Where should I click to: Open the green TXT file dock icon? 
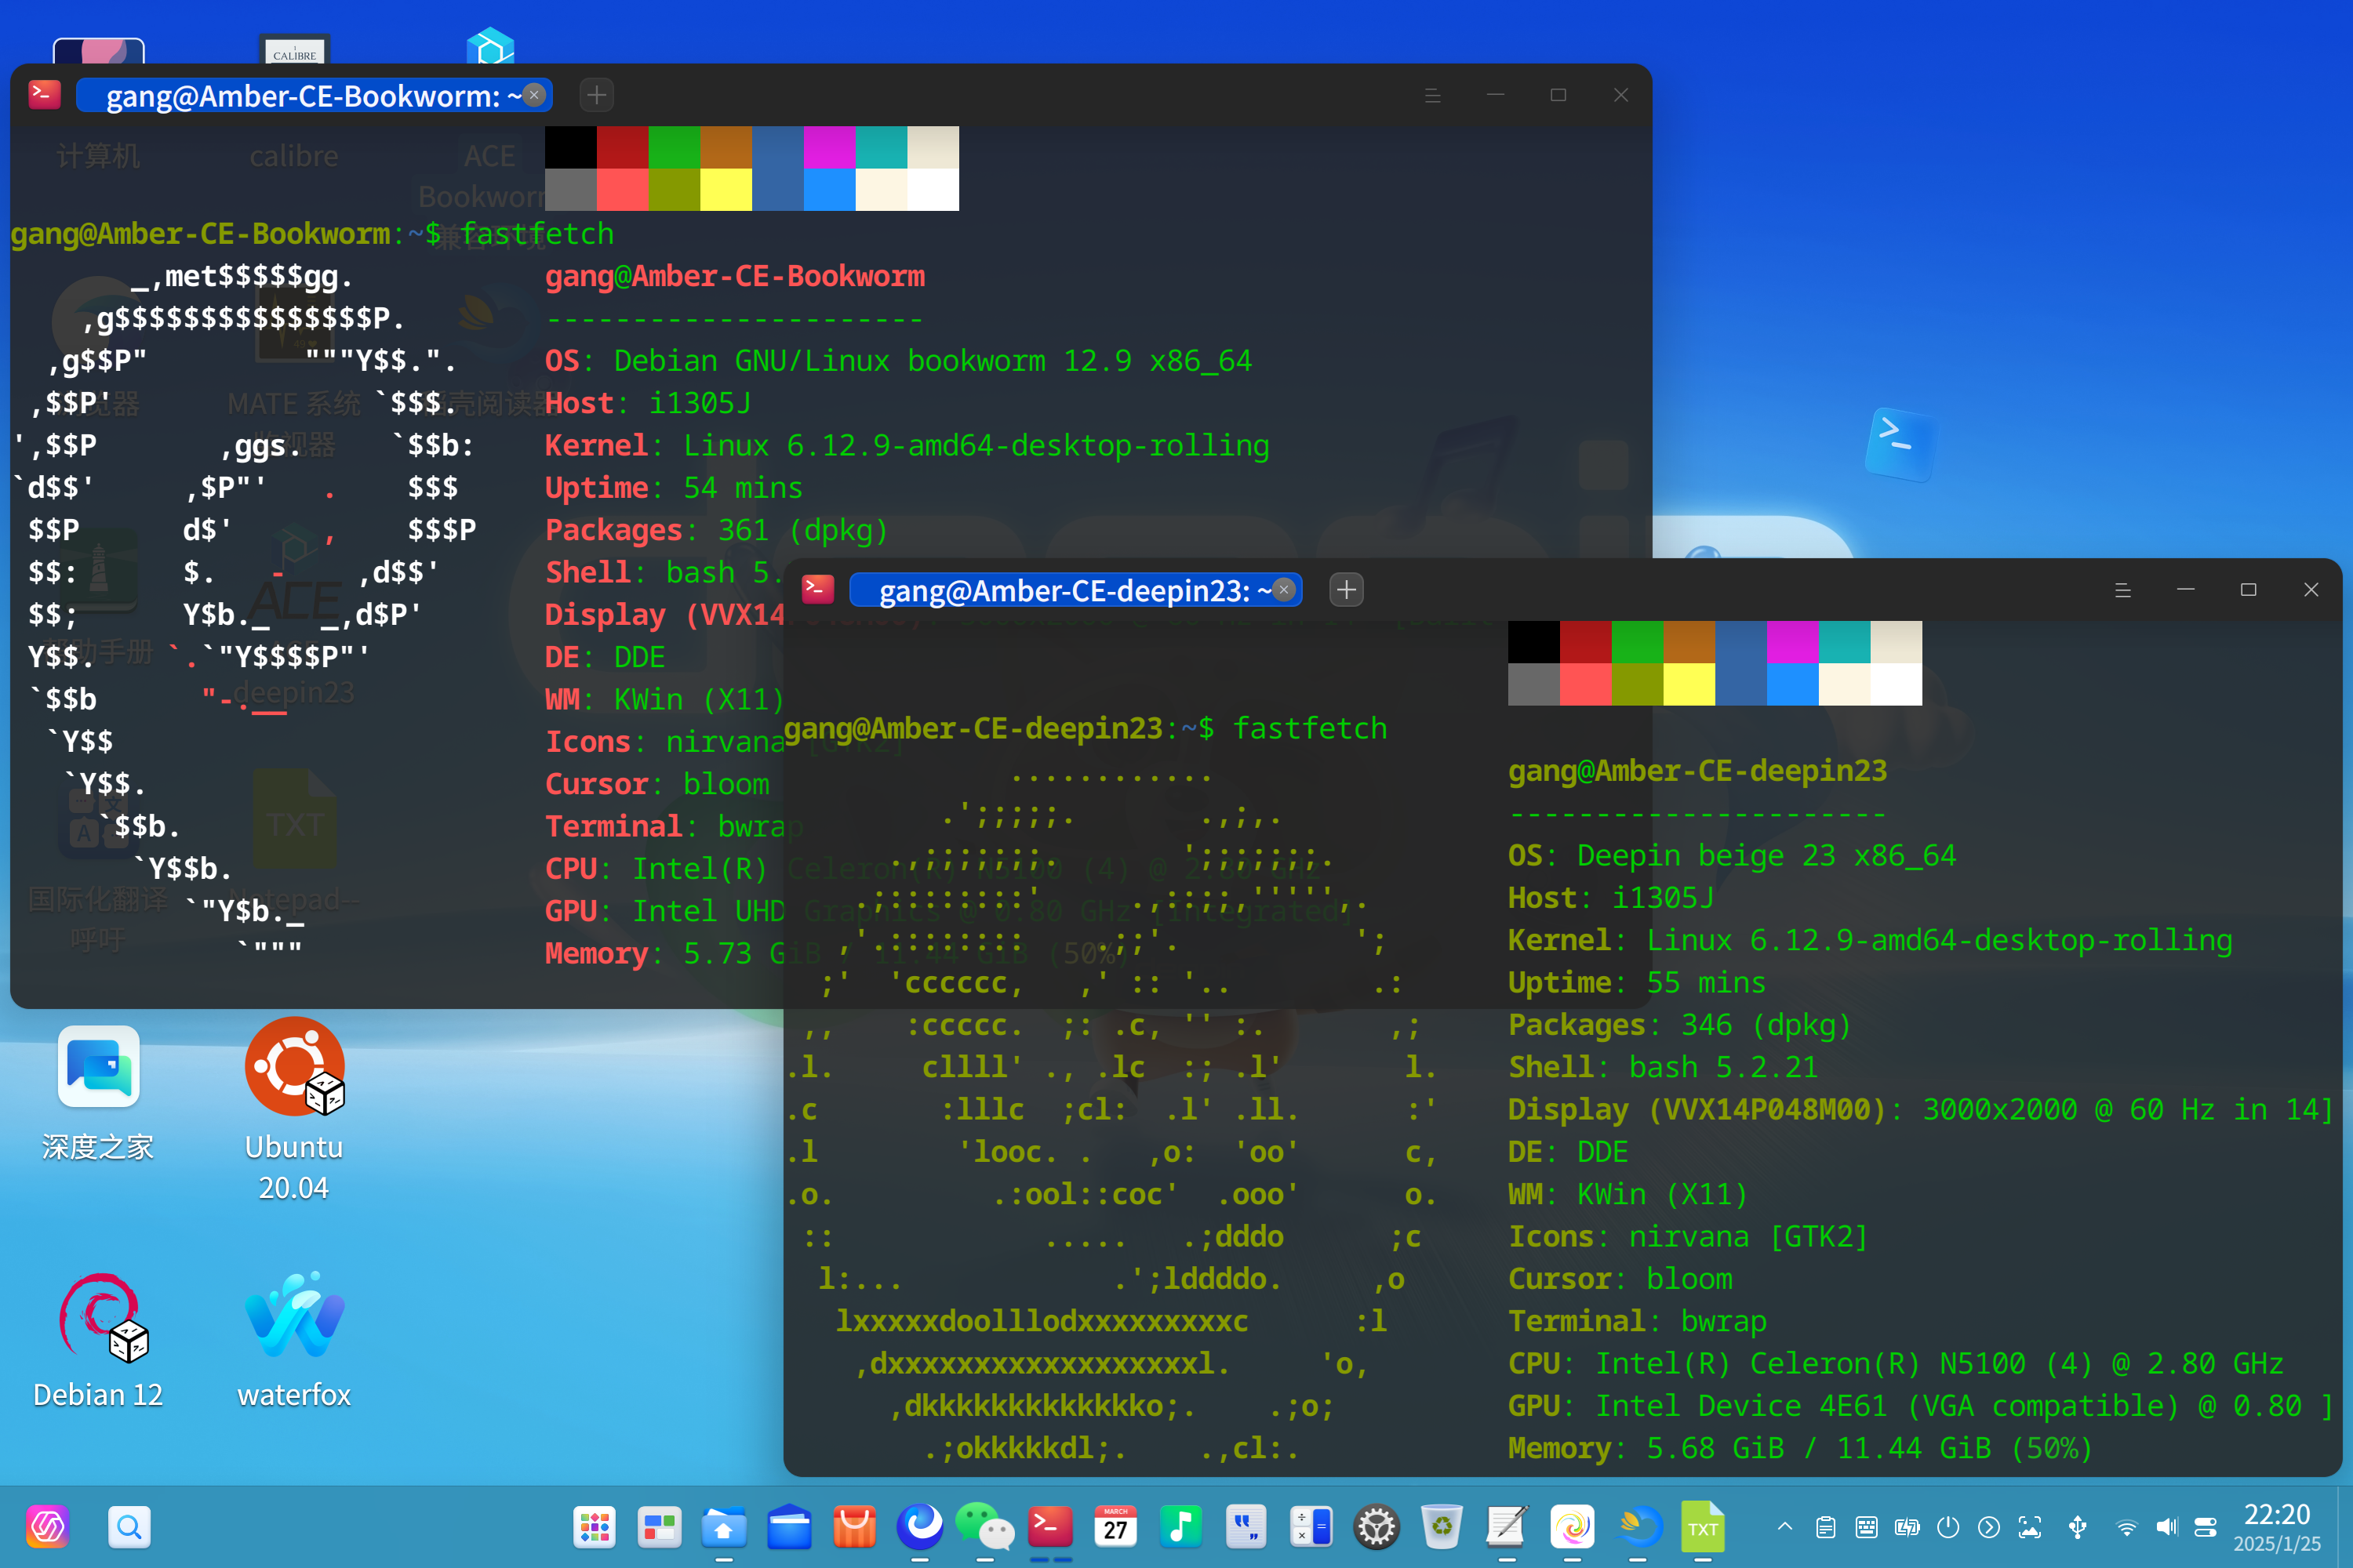coord(1703,1527)
